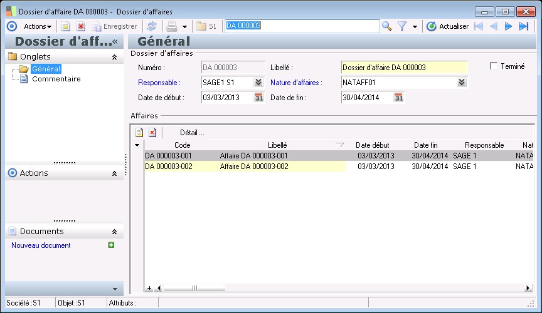Add a new affaire in Affaires grid
The width and height of the screenshot is (542, 313).
tap(140, 133)
